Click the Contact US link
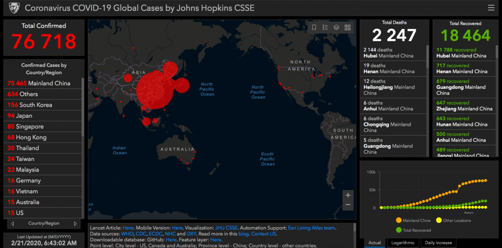The height and width of the screenshot is (248, 502). (x=263, y=234)
